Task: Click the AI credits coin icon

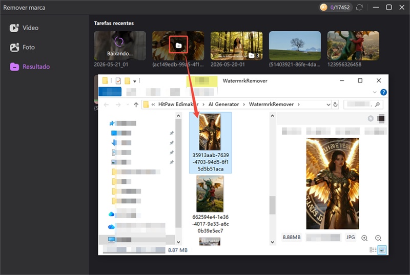Action: click(323, 7)
